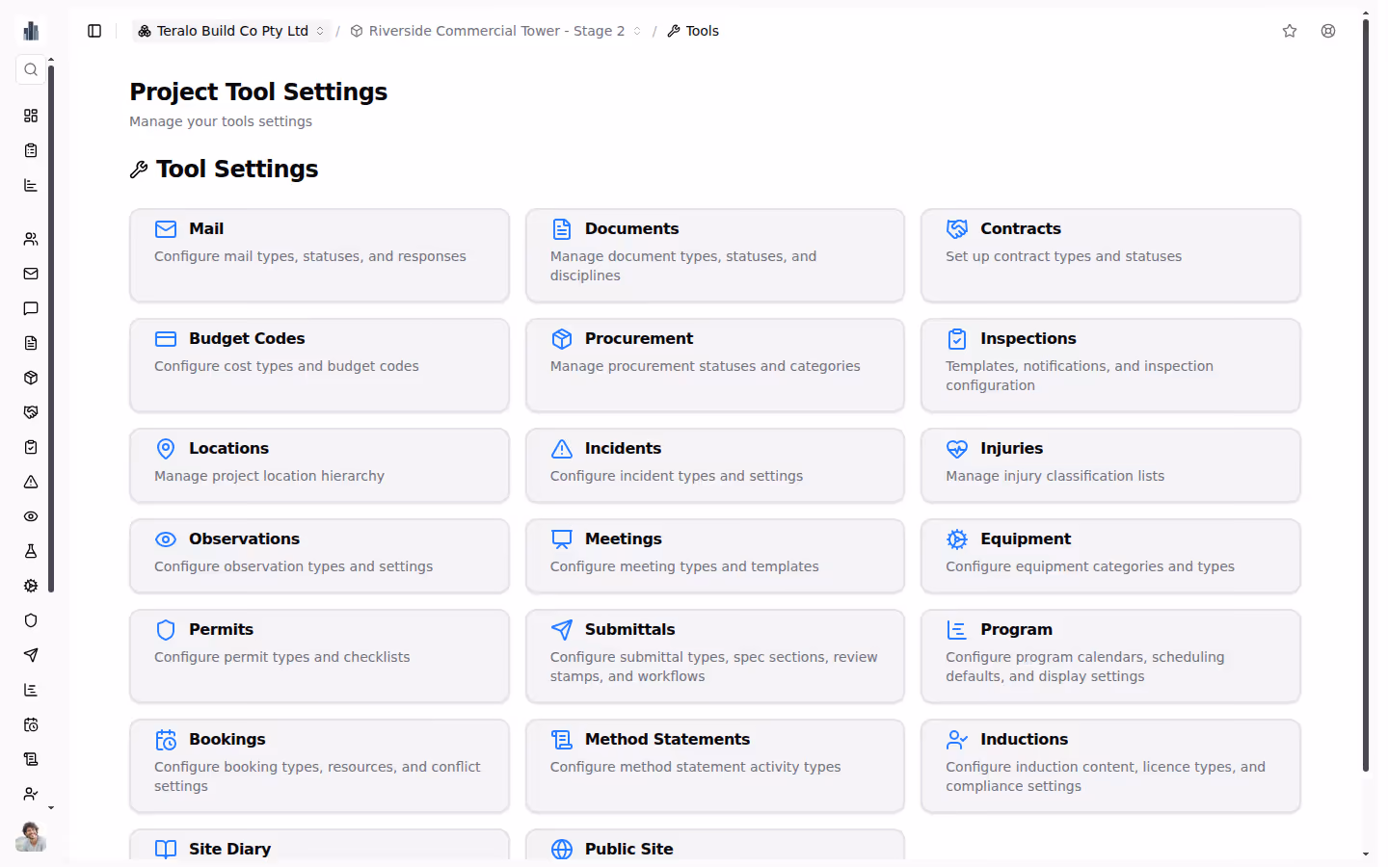Open the Inspections settings card
This screenshot has height=867, width=1388.
pos(1110,365)
